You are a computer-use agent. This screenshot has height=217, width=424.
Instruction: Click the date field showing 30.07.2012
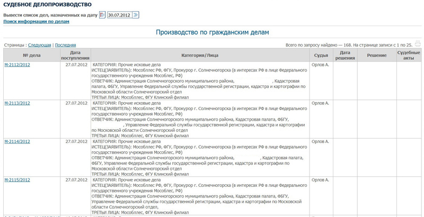pos(119,15)
